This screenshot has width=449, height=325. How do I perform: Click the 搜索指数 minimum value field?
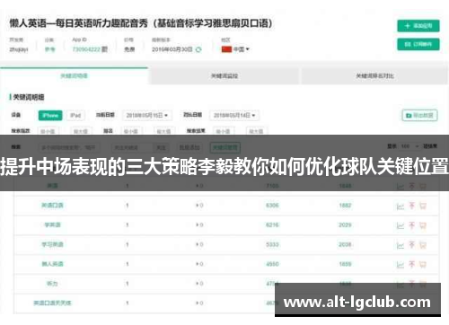coord(48,131)
